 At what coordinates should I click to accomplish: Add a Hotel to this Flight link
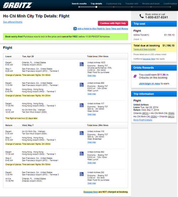103,28
